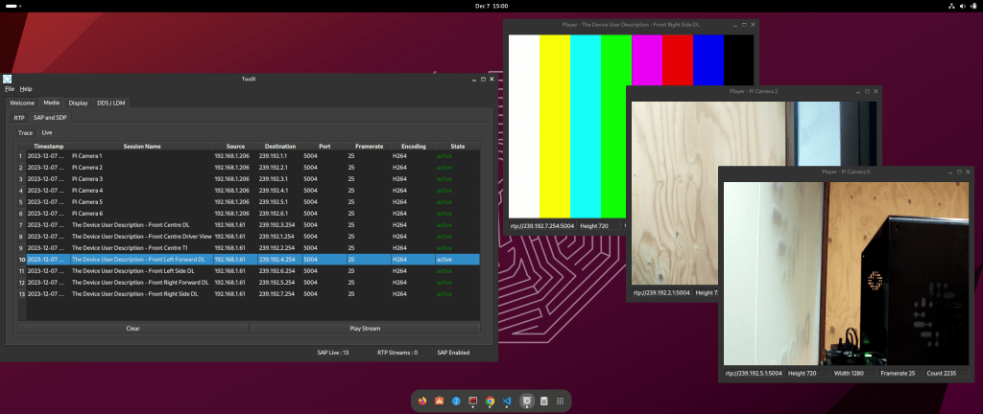Sort by the Source column header
This screenshot has width=983, height=414.
click(235, 147)
